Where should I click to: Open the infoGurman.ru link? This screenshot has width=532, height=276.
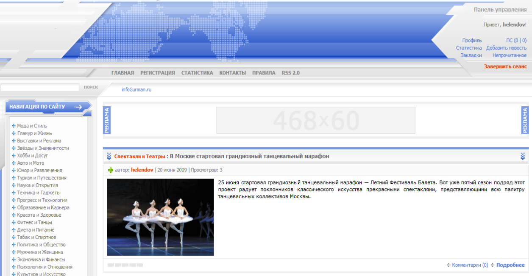point(136,90)
